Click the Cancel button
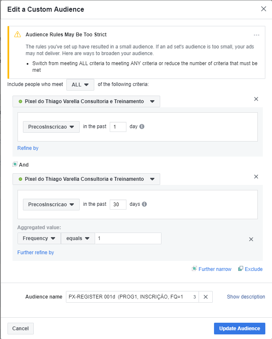The width and height of the screenshot is (272, 339). click(20, 329)
